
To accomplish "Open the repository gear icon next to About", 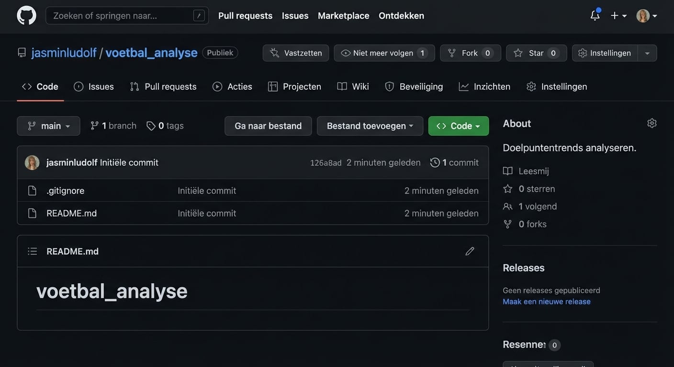I will point(651,122).
